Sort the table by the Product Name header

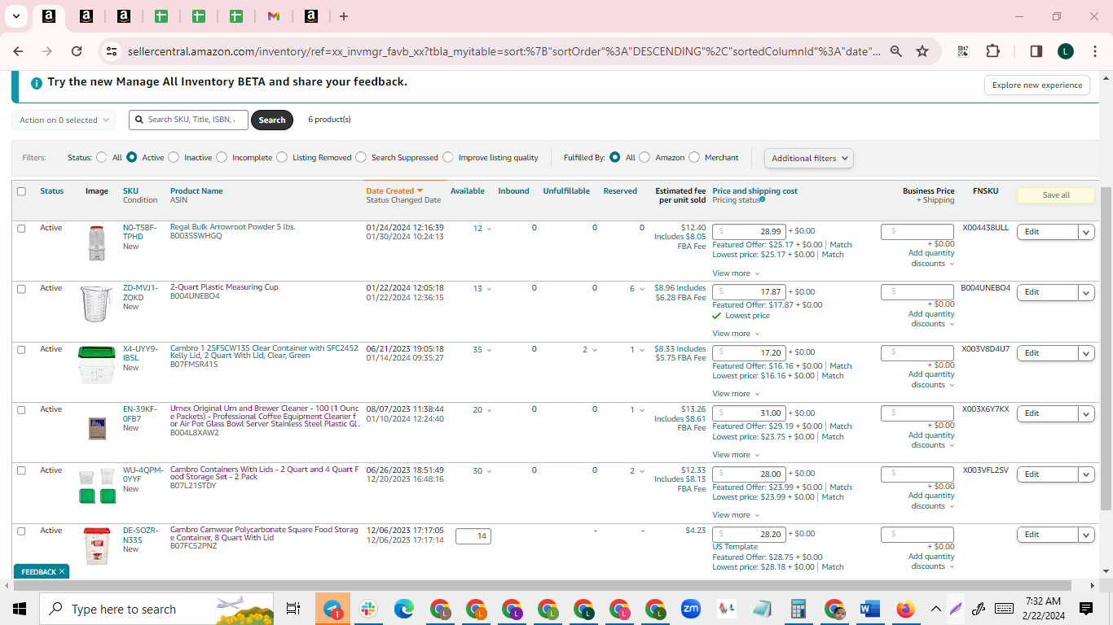tap(196, 191)
